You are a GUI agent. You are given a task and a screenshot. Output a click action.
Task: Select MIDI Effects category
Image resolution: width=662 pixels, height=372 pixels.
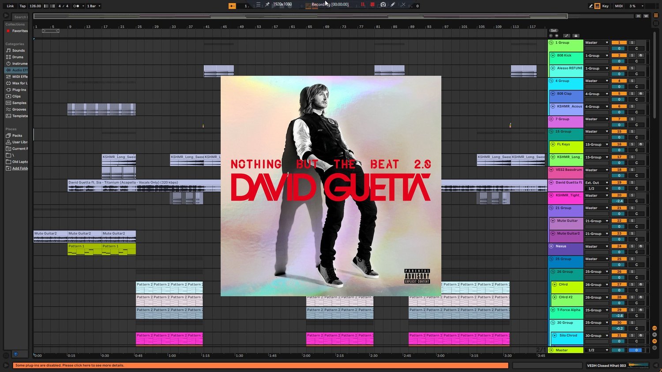pyautogui.click(x=16, y=77)
